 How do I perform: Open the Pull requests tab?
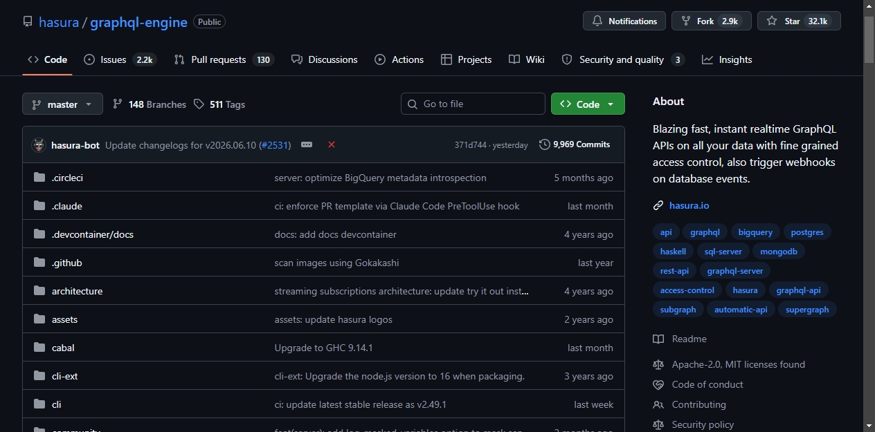coord(224,59)
